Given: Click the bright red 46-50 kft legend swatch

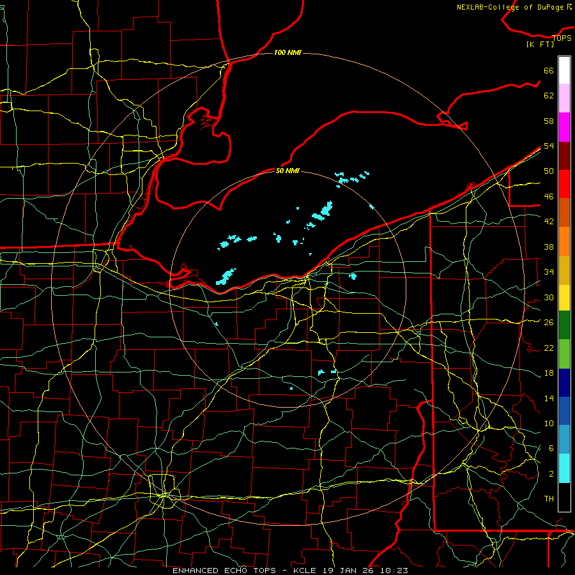Looking at the screenshot, I should (x=564, y=184).
